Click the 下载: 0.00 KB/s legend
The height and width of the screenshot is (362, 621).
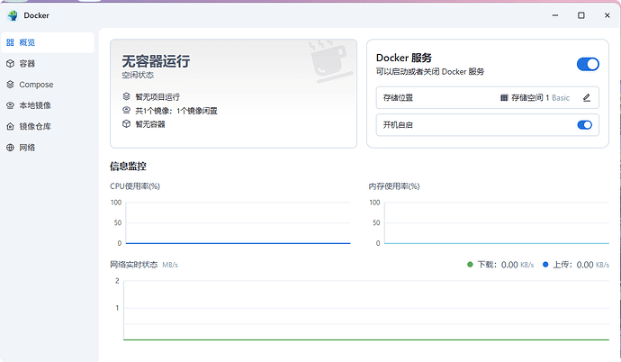(x=500, y=265)
